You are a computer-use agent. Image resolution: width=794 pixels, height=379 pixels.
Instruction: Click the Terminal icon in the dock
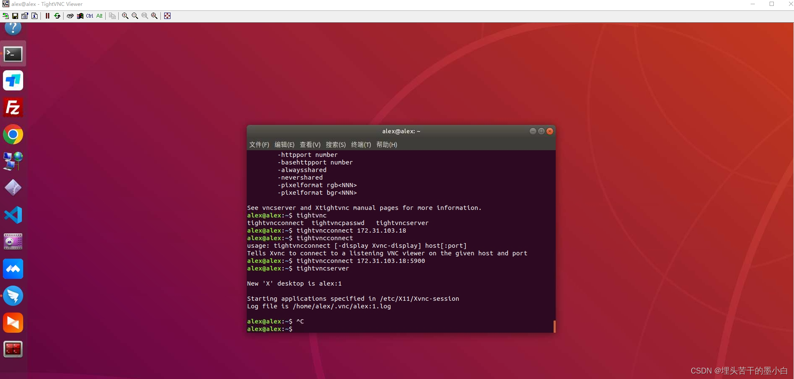pos(13,54)
